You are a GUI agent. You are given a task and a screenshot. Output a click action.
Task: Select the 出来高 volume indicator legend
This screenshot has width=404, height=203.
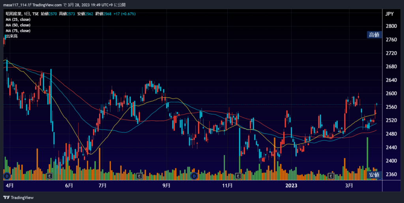pos(11,36)
